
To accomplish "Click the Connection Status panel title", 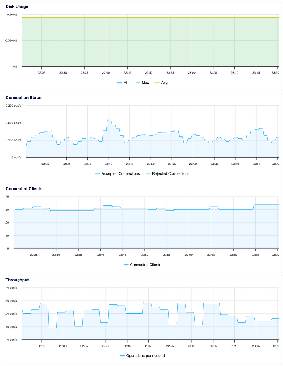I will tap(24, 98).
